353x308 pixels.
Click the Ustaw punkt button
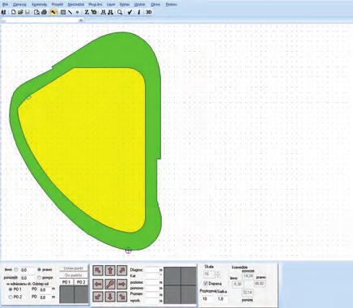pyautogui.click(x=74, y=268)
